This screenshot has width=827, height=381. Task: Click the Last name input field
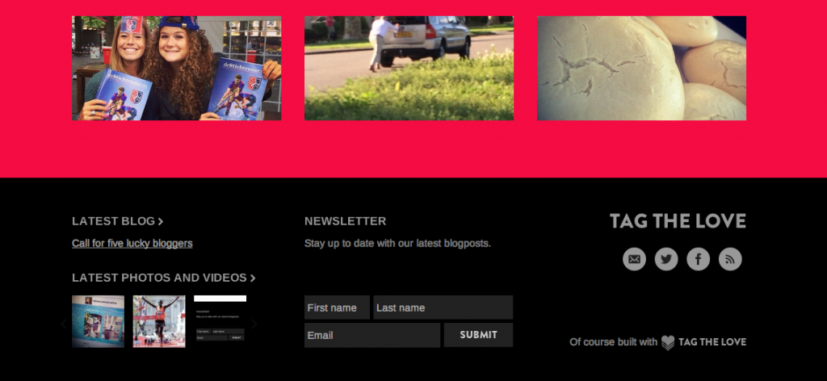(443, 308)
